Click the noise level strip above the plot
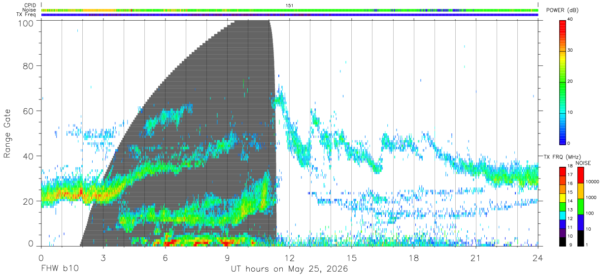 tap(290, 10)
